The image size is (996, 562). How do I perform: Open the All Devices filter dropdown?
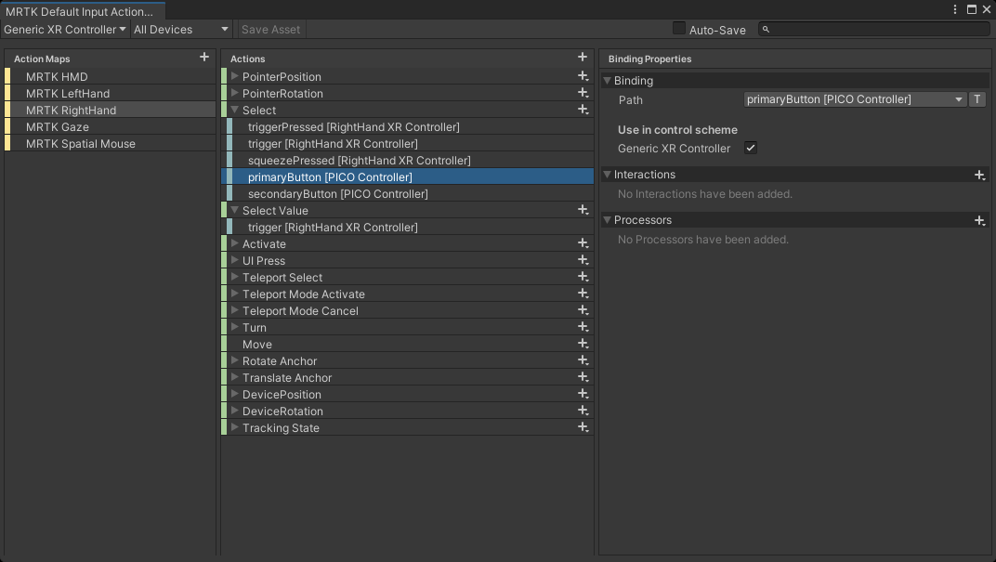[180, 29]
